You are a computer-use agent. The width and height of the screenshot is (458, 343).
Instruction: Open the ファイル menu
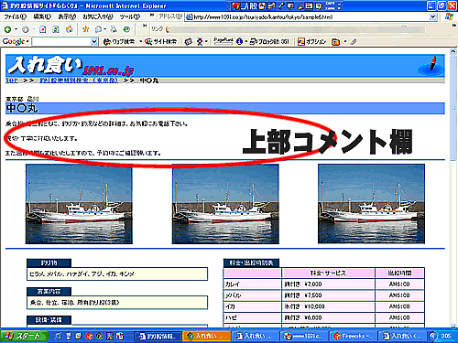point(15,16)
